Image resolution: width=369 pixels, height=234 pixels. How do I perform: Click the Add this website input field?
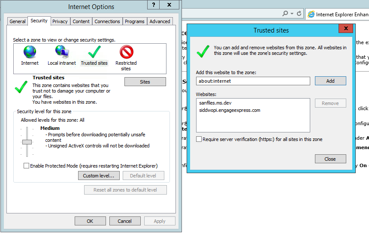coord(253,81)
